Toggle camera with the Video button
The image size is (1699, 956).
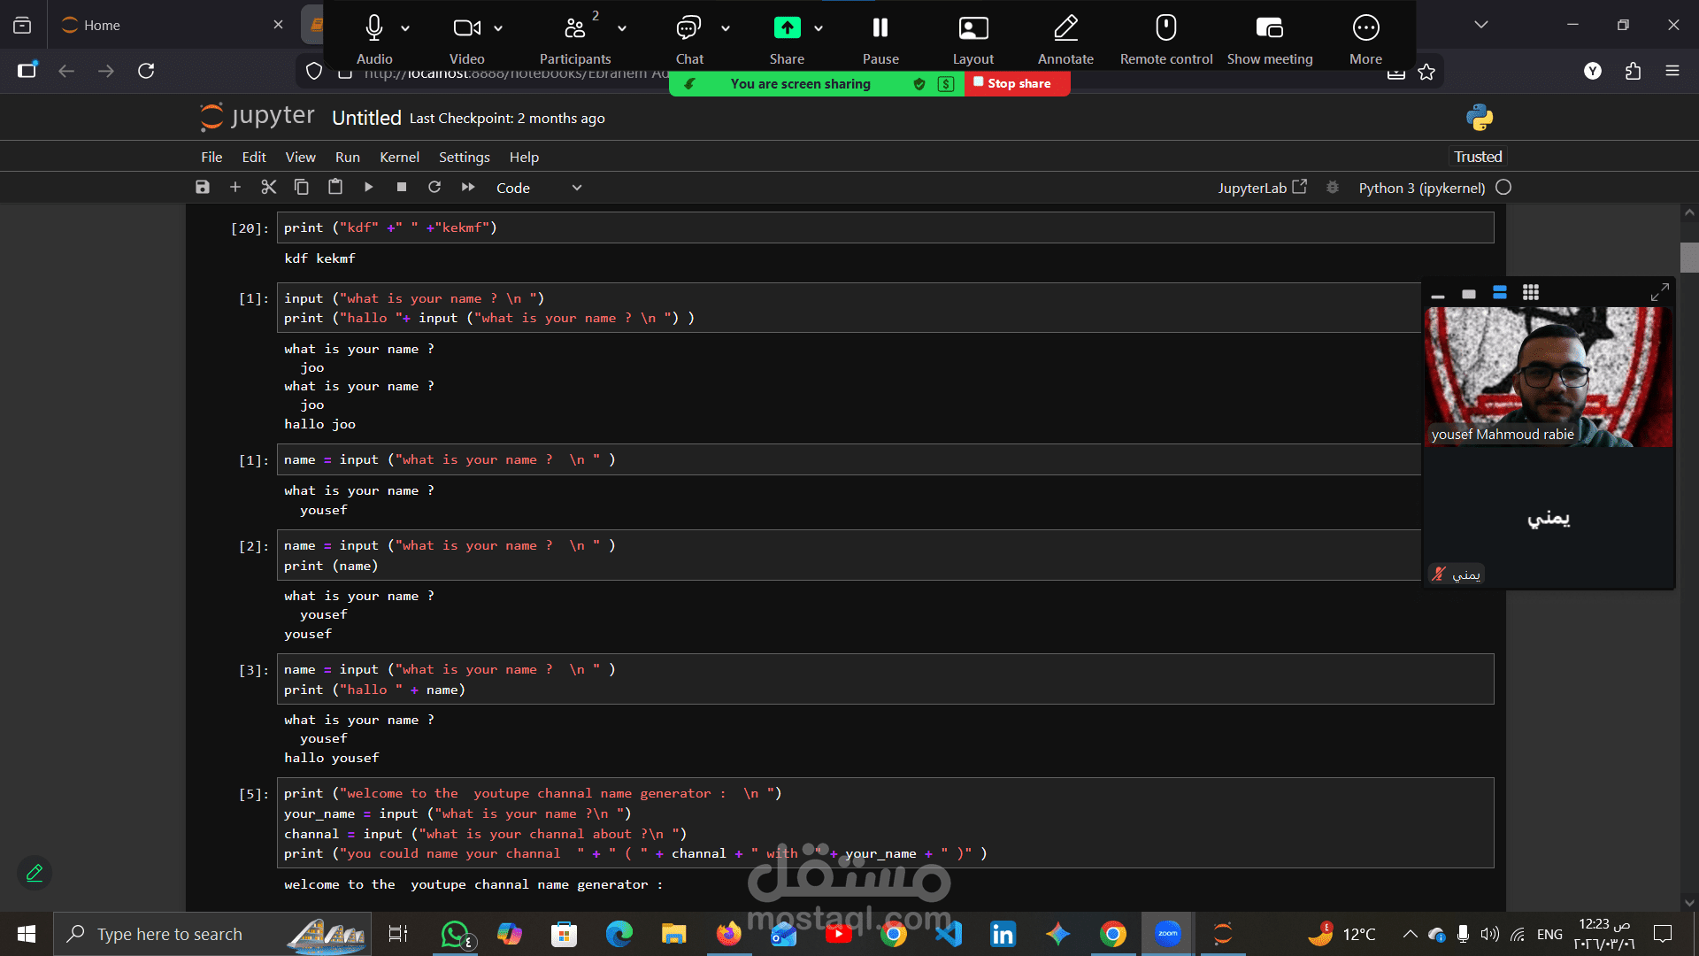(x=466, y=39)
